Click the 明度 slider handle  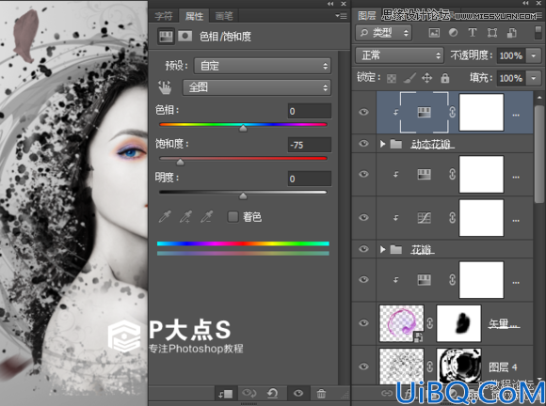243,196
